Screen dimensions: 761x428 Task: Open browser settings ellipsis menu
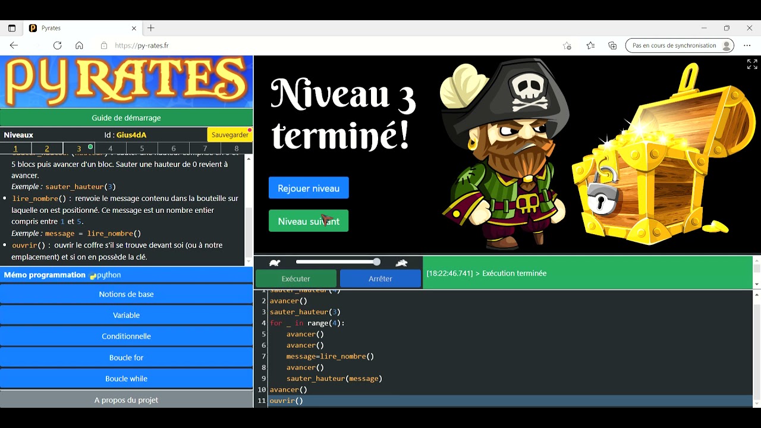point(747,45)
